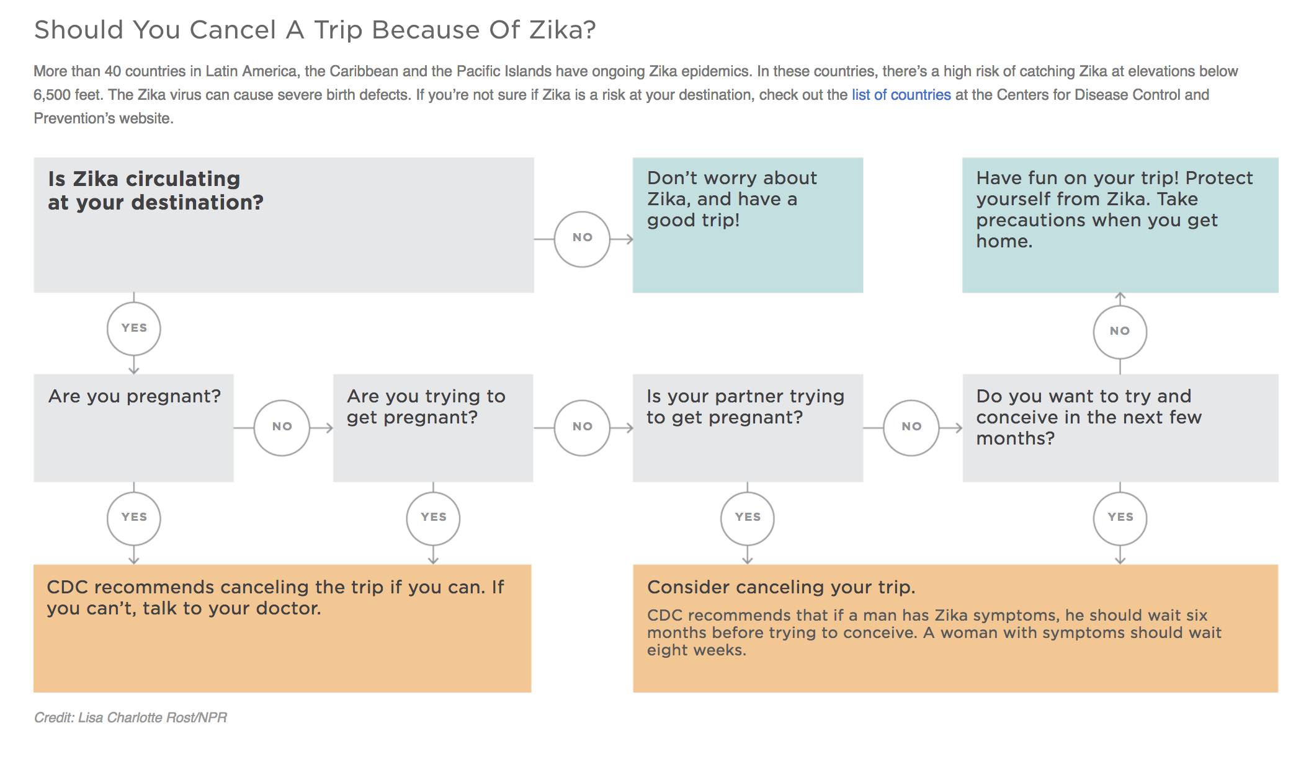
Task: Click teal 'Don't worry about Zika' box
Action: coord(748,225)
